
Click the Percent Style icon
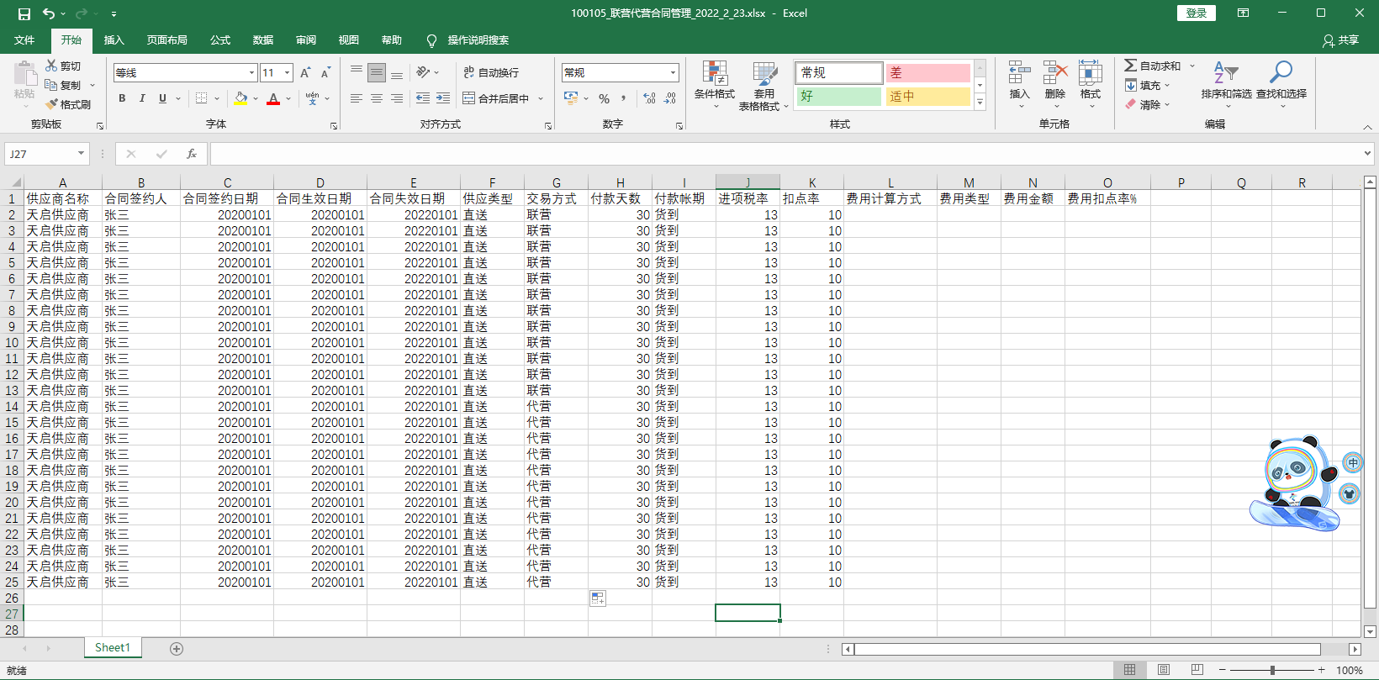pos(604,98)
